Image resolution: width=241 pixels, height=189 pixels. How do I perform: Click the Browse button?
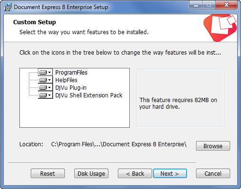coord(213,146)
